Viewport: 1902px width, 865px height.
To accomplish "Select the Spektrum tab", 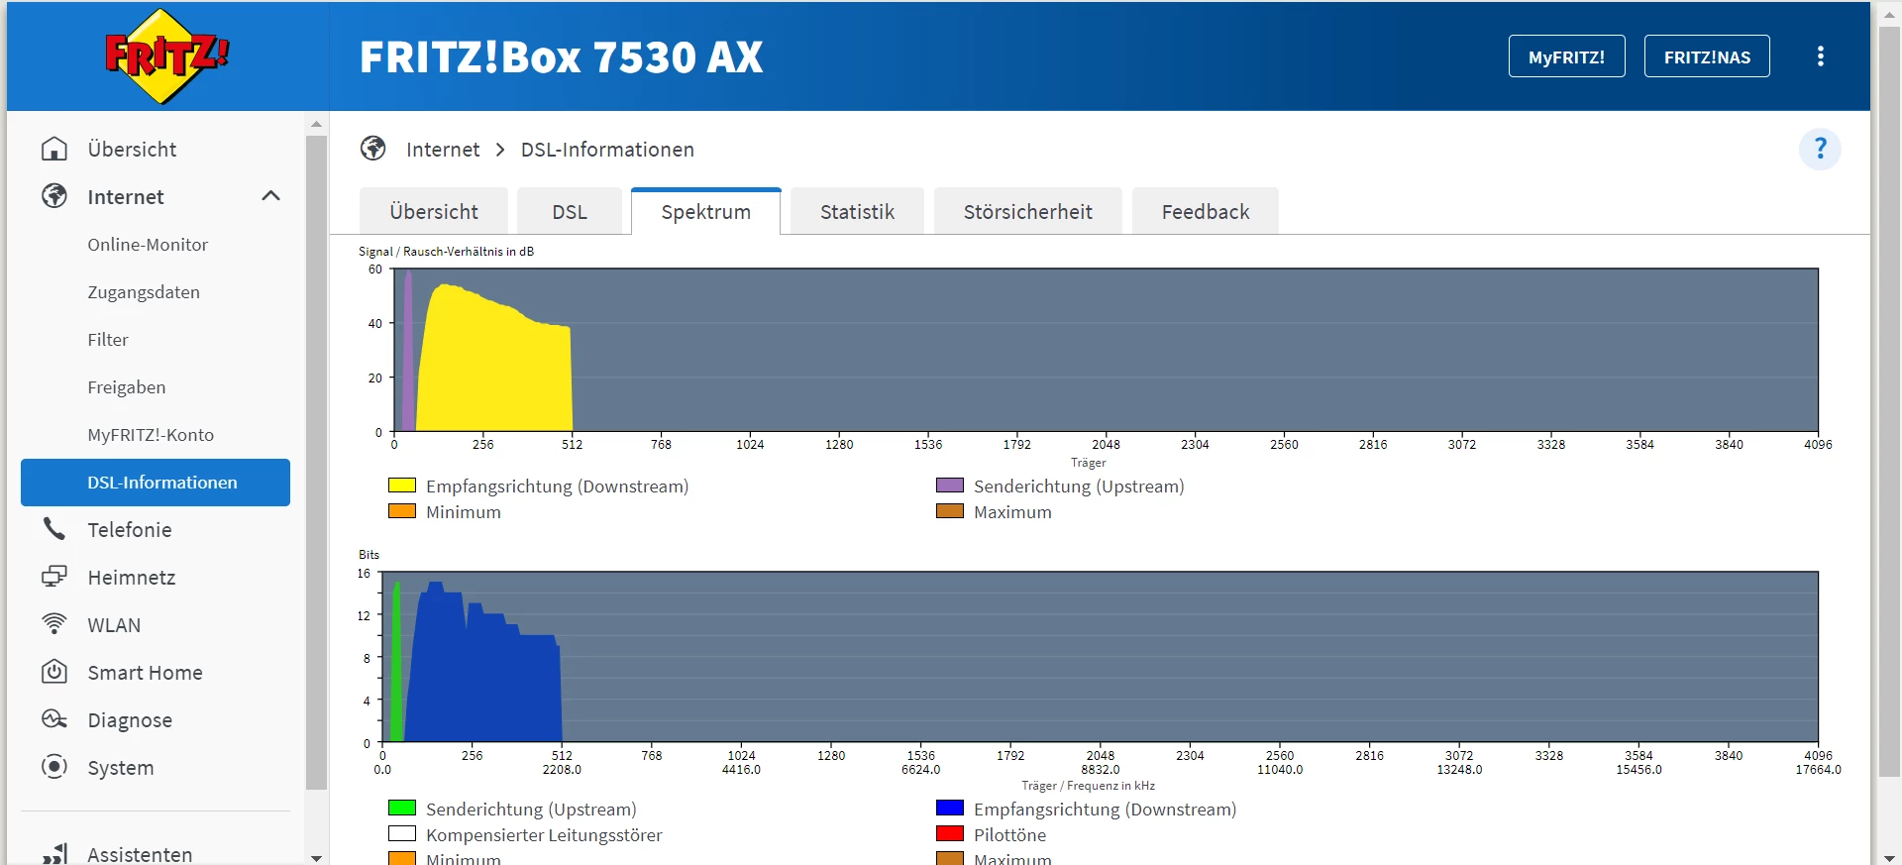I will coord(706,211).
